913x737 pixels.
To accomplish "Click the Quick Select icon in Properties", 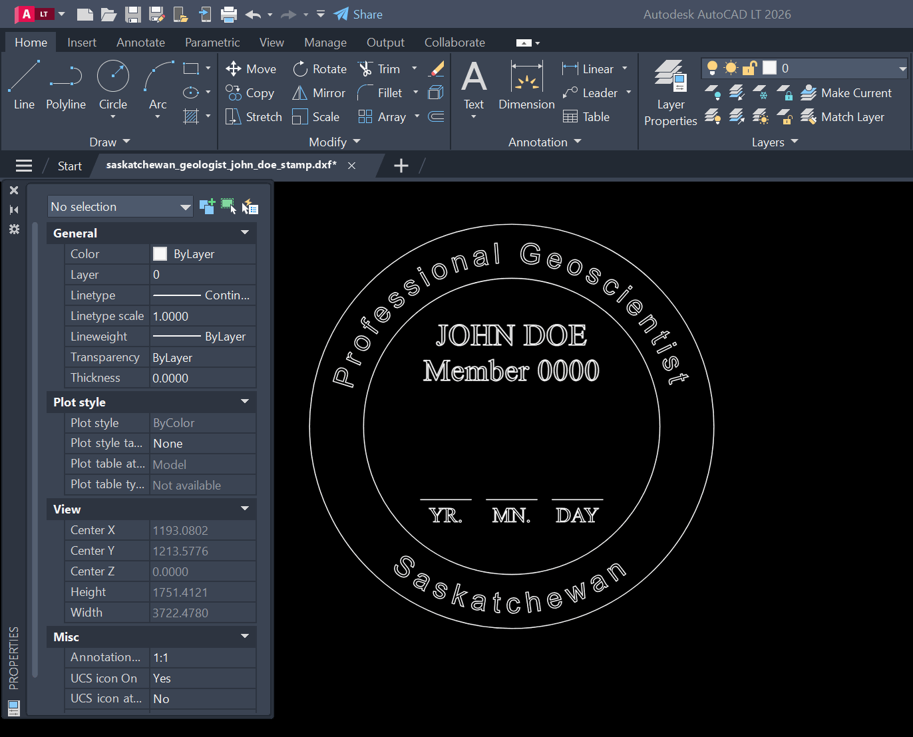I will click(x=250, y=207).
